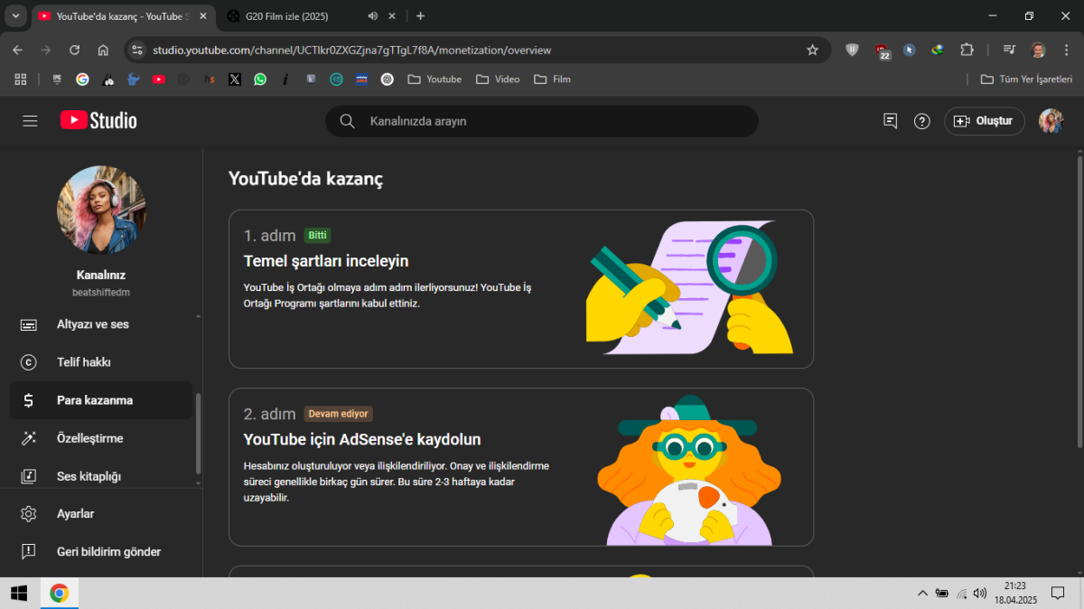
Task: Open the YouTube icon bookmark
Action: [x=159, y=80]
